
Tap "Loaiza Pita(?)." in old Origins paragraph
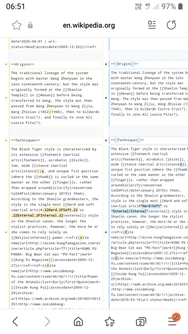click(27, 123)
